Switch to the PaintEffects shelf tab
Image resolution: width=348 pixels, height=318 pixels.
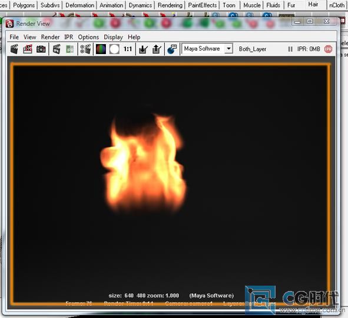(202, 5)
